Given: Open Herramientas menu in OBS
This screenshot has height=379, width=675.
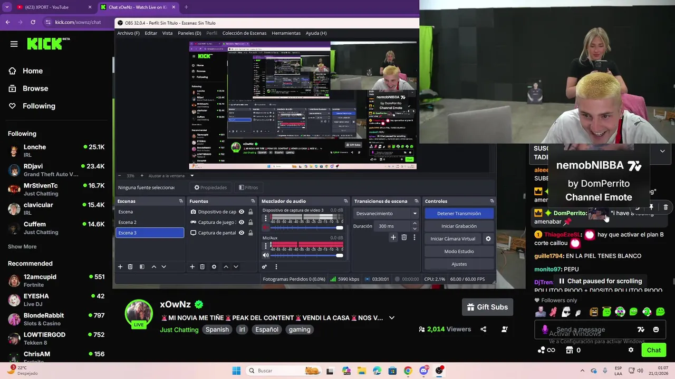Looking at the screenshot, I should point(286,33).
